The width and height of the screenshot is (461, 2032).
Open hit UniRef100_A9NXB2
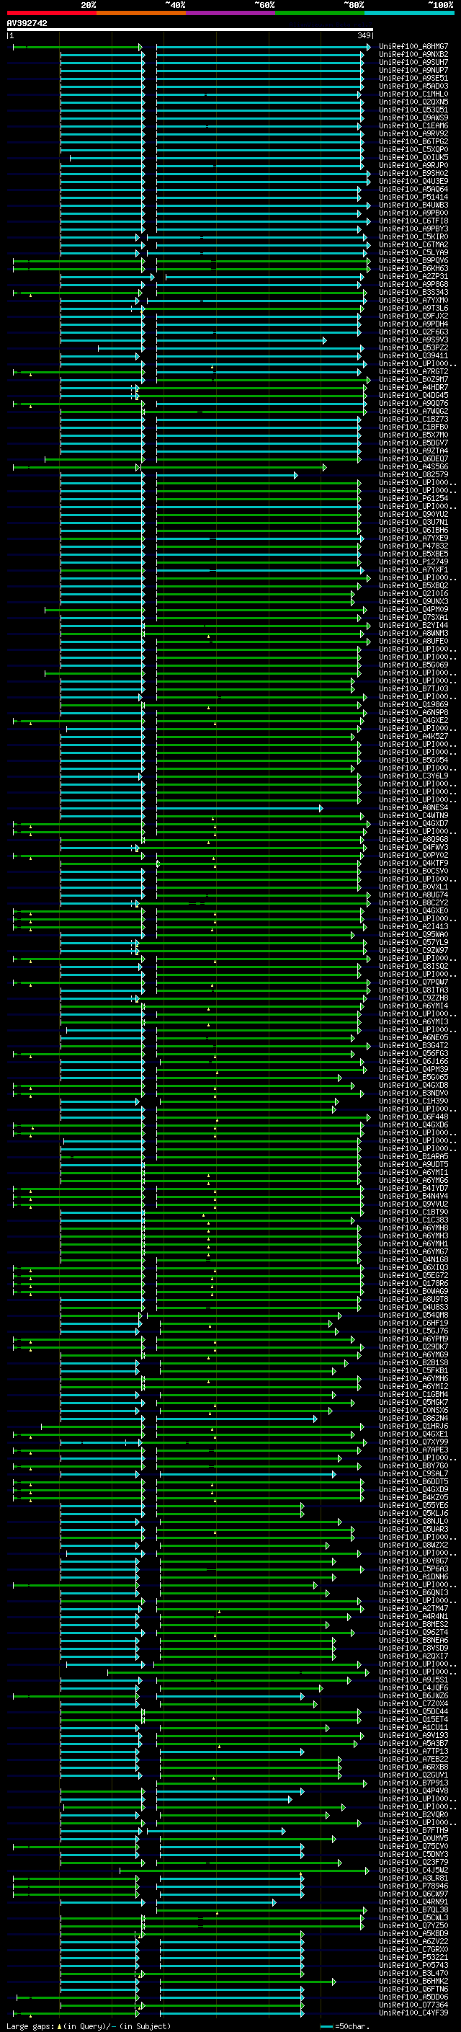[x=413, y=55]
